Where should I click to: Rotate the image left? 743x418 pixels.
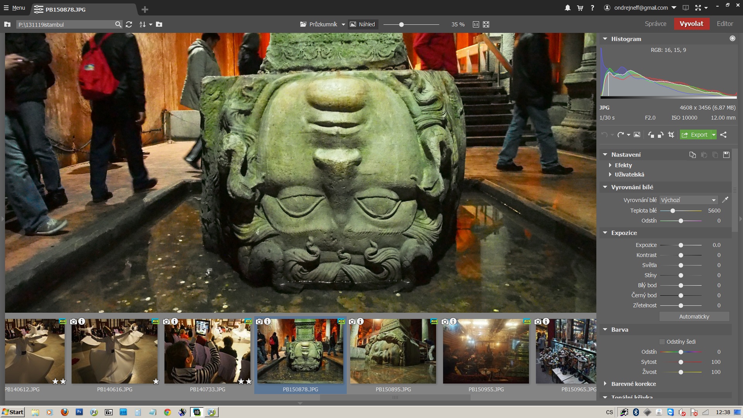click(x=651, y=135)
